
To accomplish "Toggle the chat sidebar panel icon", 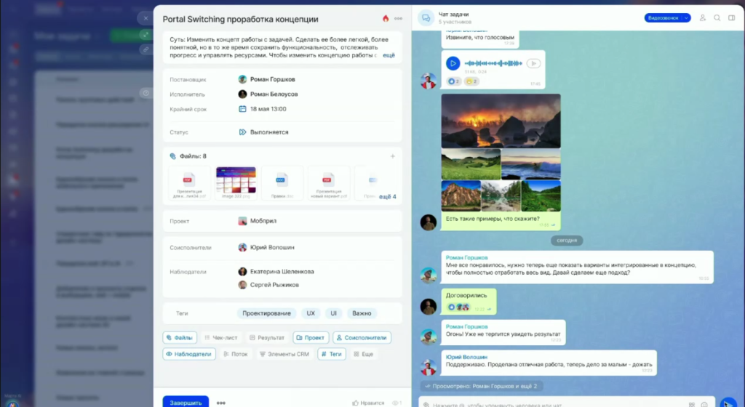I will click(x=732, y=18).
